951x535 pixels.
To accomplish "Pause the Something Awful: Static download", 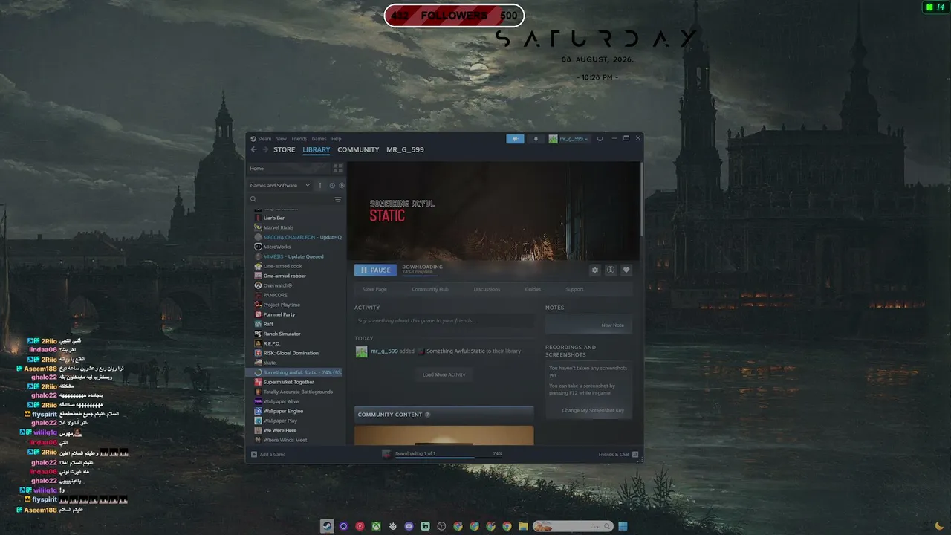I will pos(375,270).
